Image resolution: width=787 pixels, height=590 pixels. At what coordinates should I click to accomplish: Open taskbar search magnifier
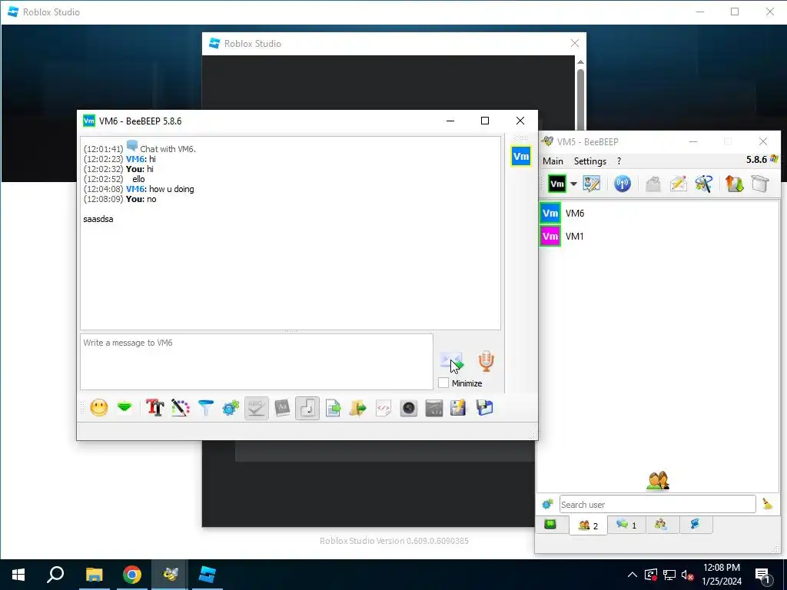click(55, 575)
